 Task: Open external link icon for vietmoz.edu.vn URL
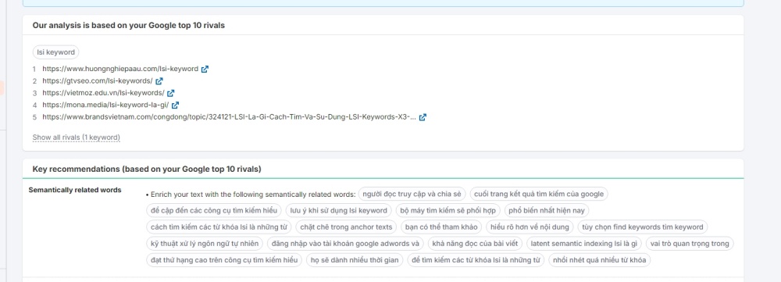pos(171,93)
